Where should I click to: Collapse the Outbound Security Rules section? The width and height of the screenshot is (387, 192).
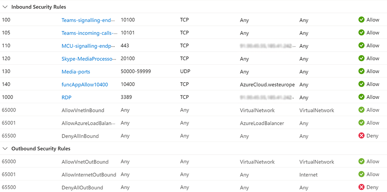(x=5, y=149)
